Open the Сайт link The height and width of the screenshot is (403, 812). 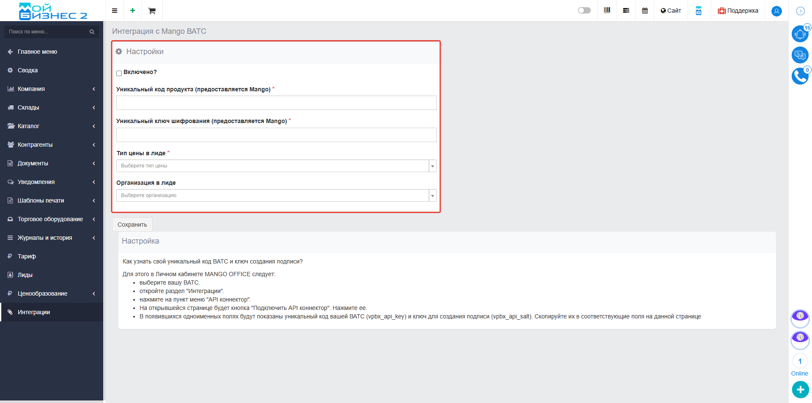(671, 11)
